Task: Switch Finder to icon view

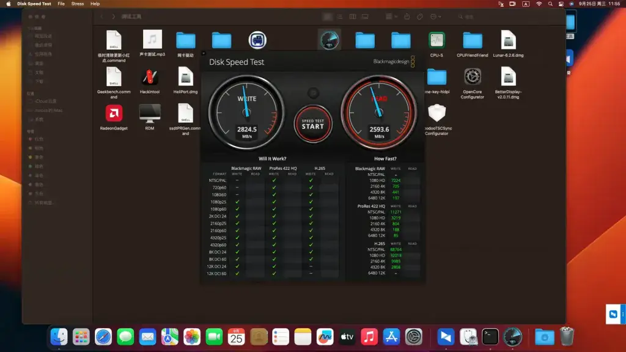Action: 328,16
